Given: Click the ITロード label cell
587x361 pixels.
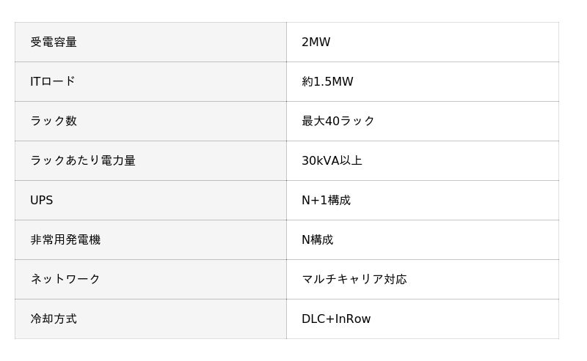Looking at the screenshot, I should (53, 82).
